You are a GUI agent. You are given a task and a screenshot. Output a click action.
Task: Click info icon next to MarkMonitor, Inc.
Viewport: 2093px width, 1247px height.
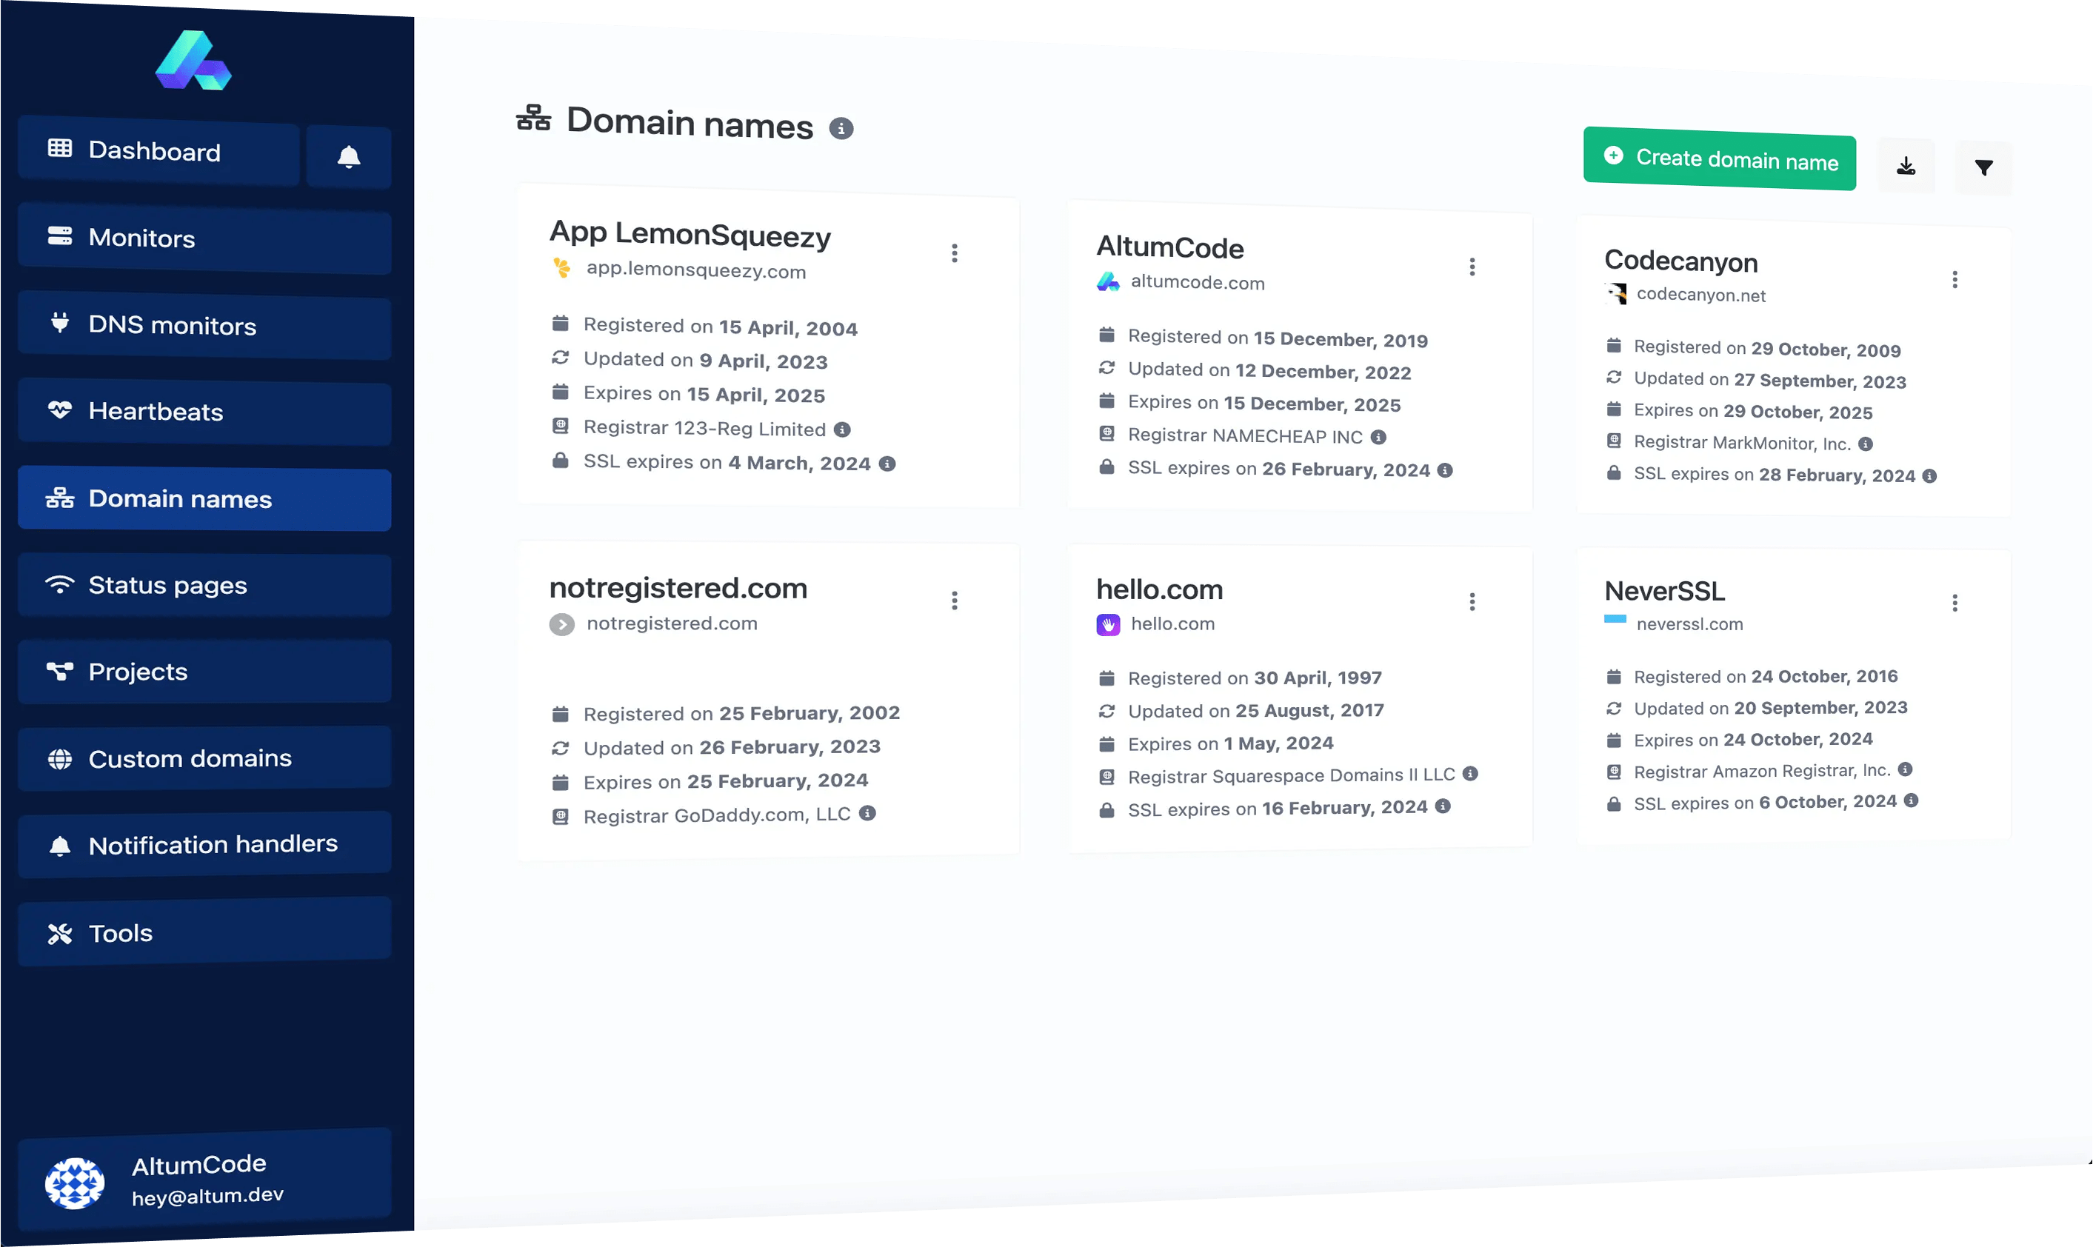(x=1866, y=444)
